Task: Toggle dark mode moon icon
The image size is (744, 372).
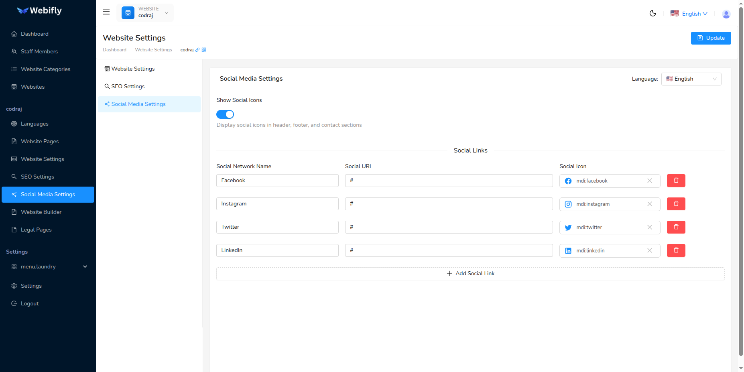Action: coord(653,13)
